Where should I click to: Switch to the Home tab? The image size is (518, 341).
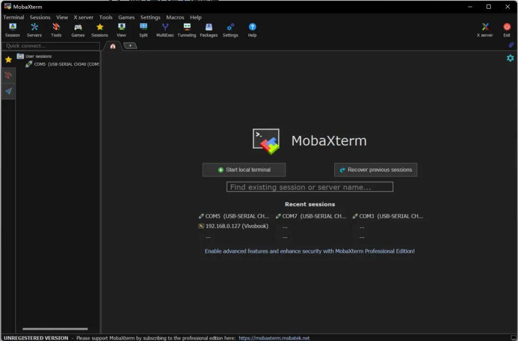[x=113, y=46]
